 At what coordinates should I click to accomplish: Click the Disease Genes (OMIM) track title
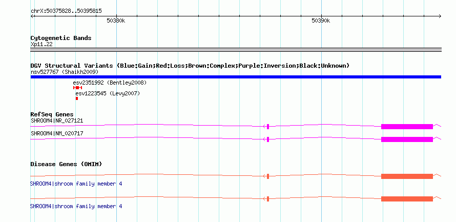(x=66, y=164)
